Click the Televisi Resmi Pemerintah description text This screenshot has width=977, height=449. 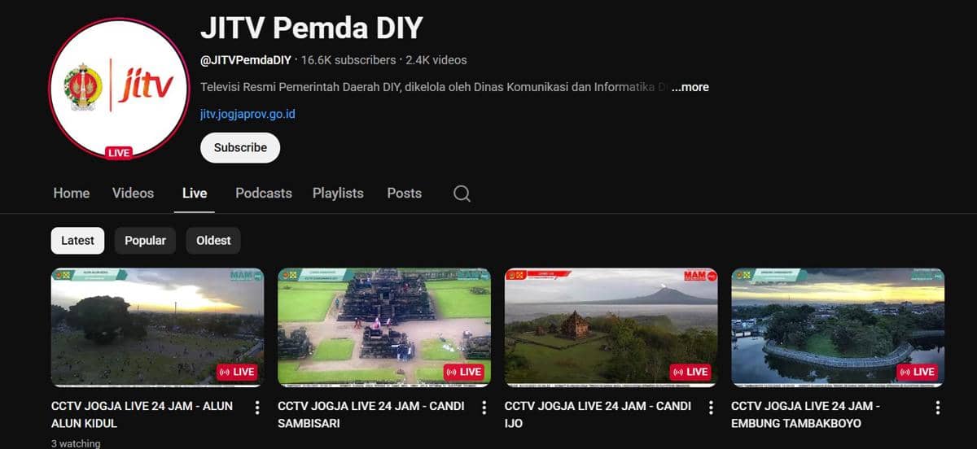[x=434, y=87]
